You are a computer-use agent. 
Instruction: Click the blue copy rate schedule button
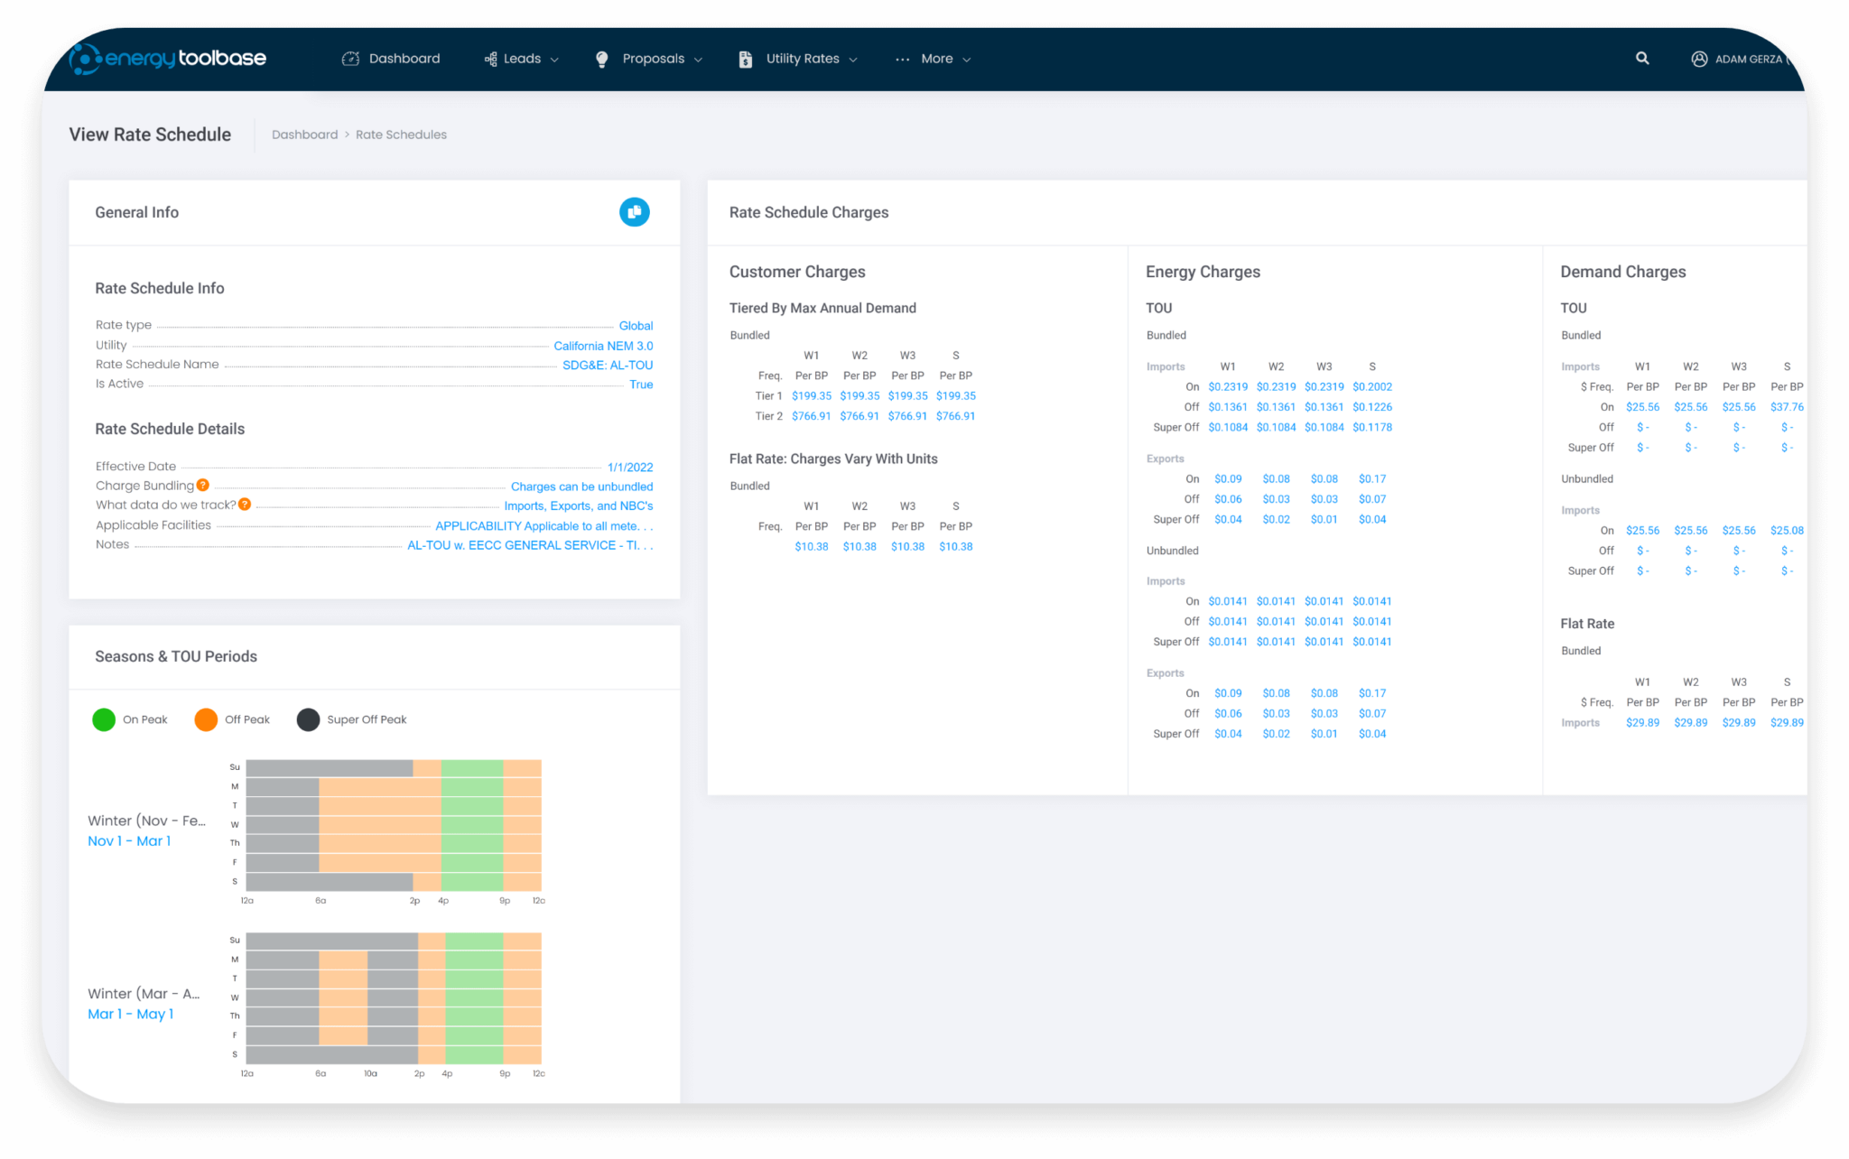634,212
